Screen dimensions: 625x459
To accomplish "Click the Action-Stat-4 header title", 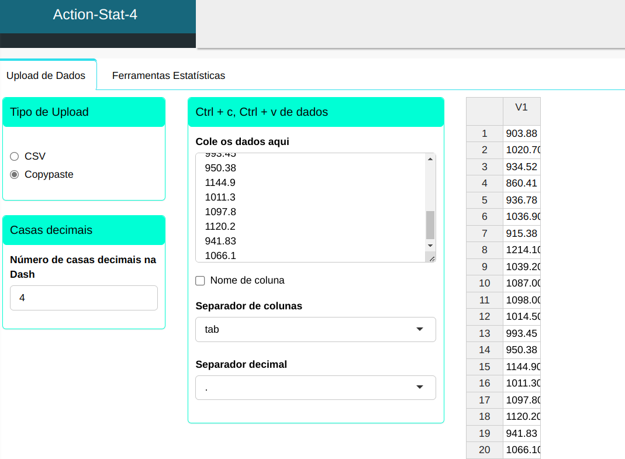I will [x=95, y=15].
